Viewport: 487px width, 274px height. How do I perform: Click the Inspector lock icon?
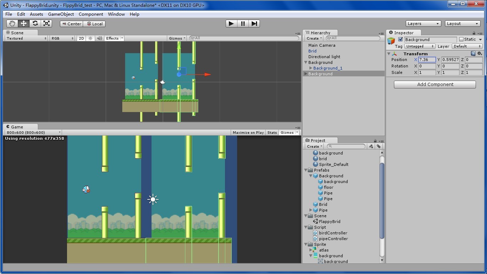[473, 32]
